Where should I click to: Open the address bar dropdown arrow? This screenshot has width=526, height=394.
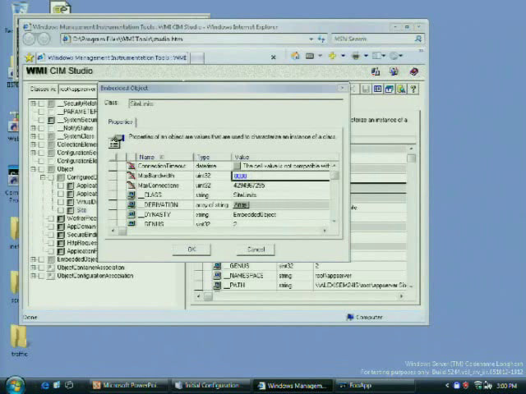[311, 39]
